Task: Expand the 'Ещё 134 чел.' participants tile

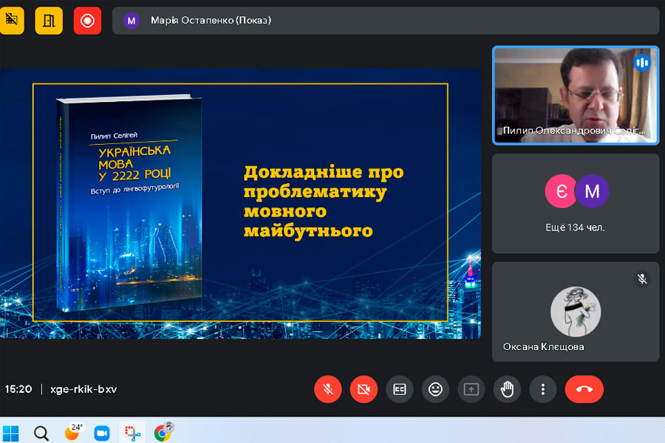Action: pyautogui.click(x=575, y=203)
